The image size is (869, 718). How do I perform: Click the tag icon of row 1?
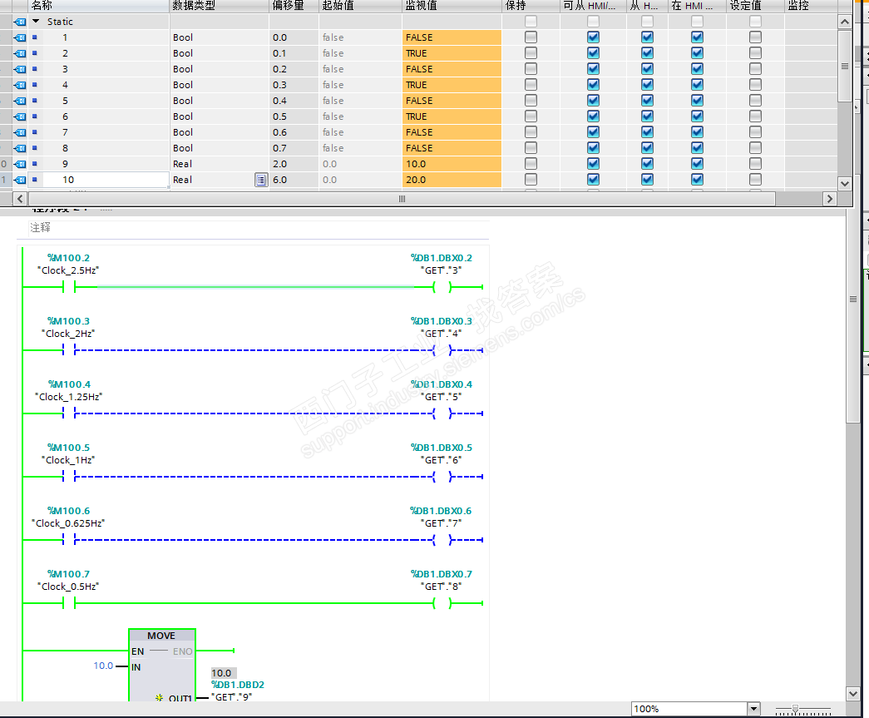point(20,37)
